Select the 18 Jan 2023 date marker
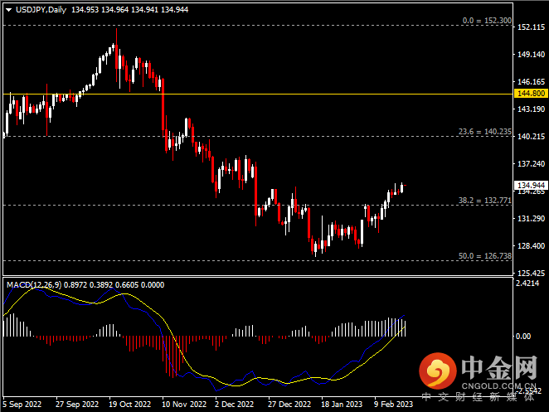This screenshot has height=412, width=549. (343, 405)
